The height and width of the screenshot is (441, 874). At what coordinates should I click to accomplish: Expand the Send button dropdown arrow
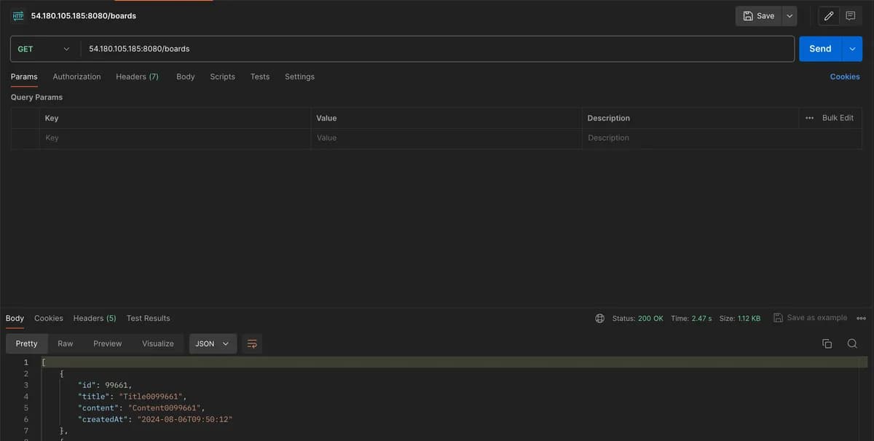pos(852,49)
